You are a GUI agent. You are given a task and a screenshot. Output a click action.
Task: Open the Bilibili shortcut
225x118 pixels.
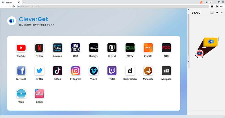click(x=39, y=94)
